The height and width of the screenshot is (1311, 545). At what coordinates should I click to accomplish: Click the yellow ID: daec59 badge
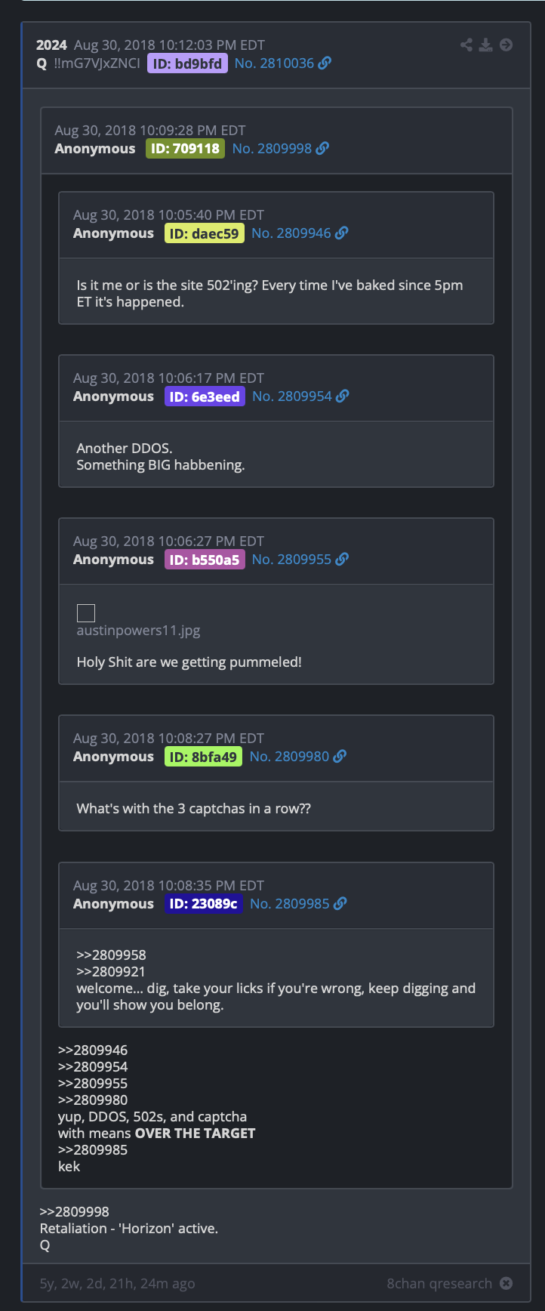point(205,233)
